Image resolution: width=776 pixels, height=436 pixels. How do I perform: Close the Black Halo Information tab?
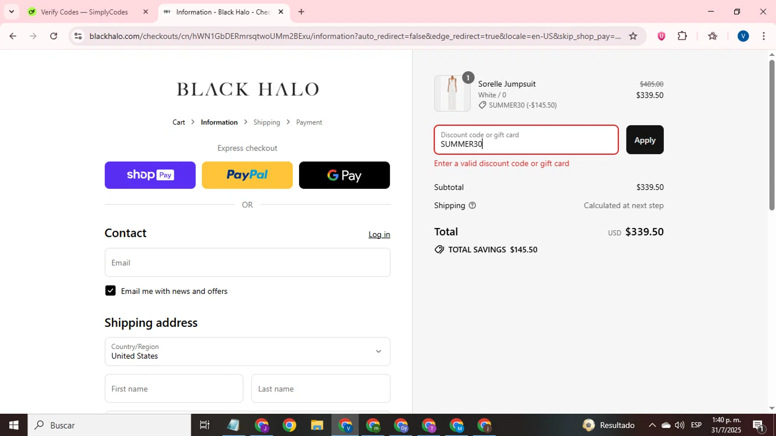coord(281,12)
